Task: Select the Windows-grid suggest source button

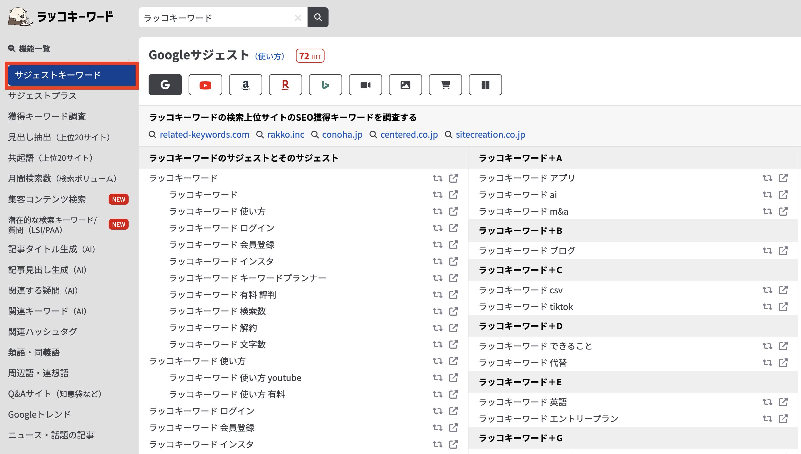Action: pos(485,85)
